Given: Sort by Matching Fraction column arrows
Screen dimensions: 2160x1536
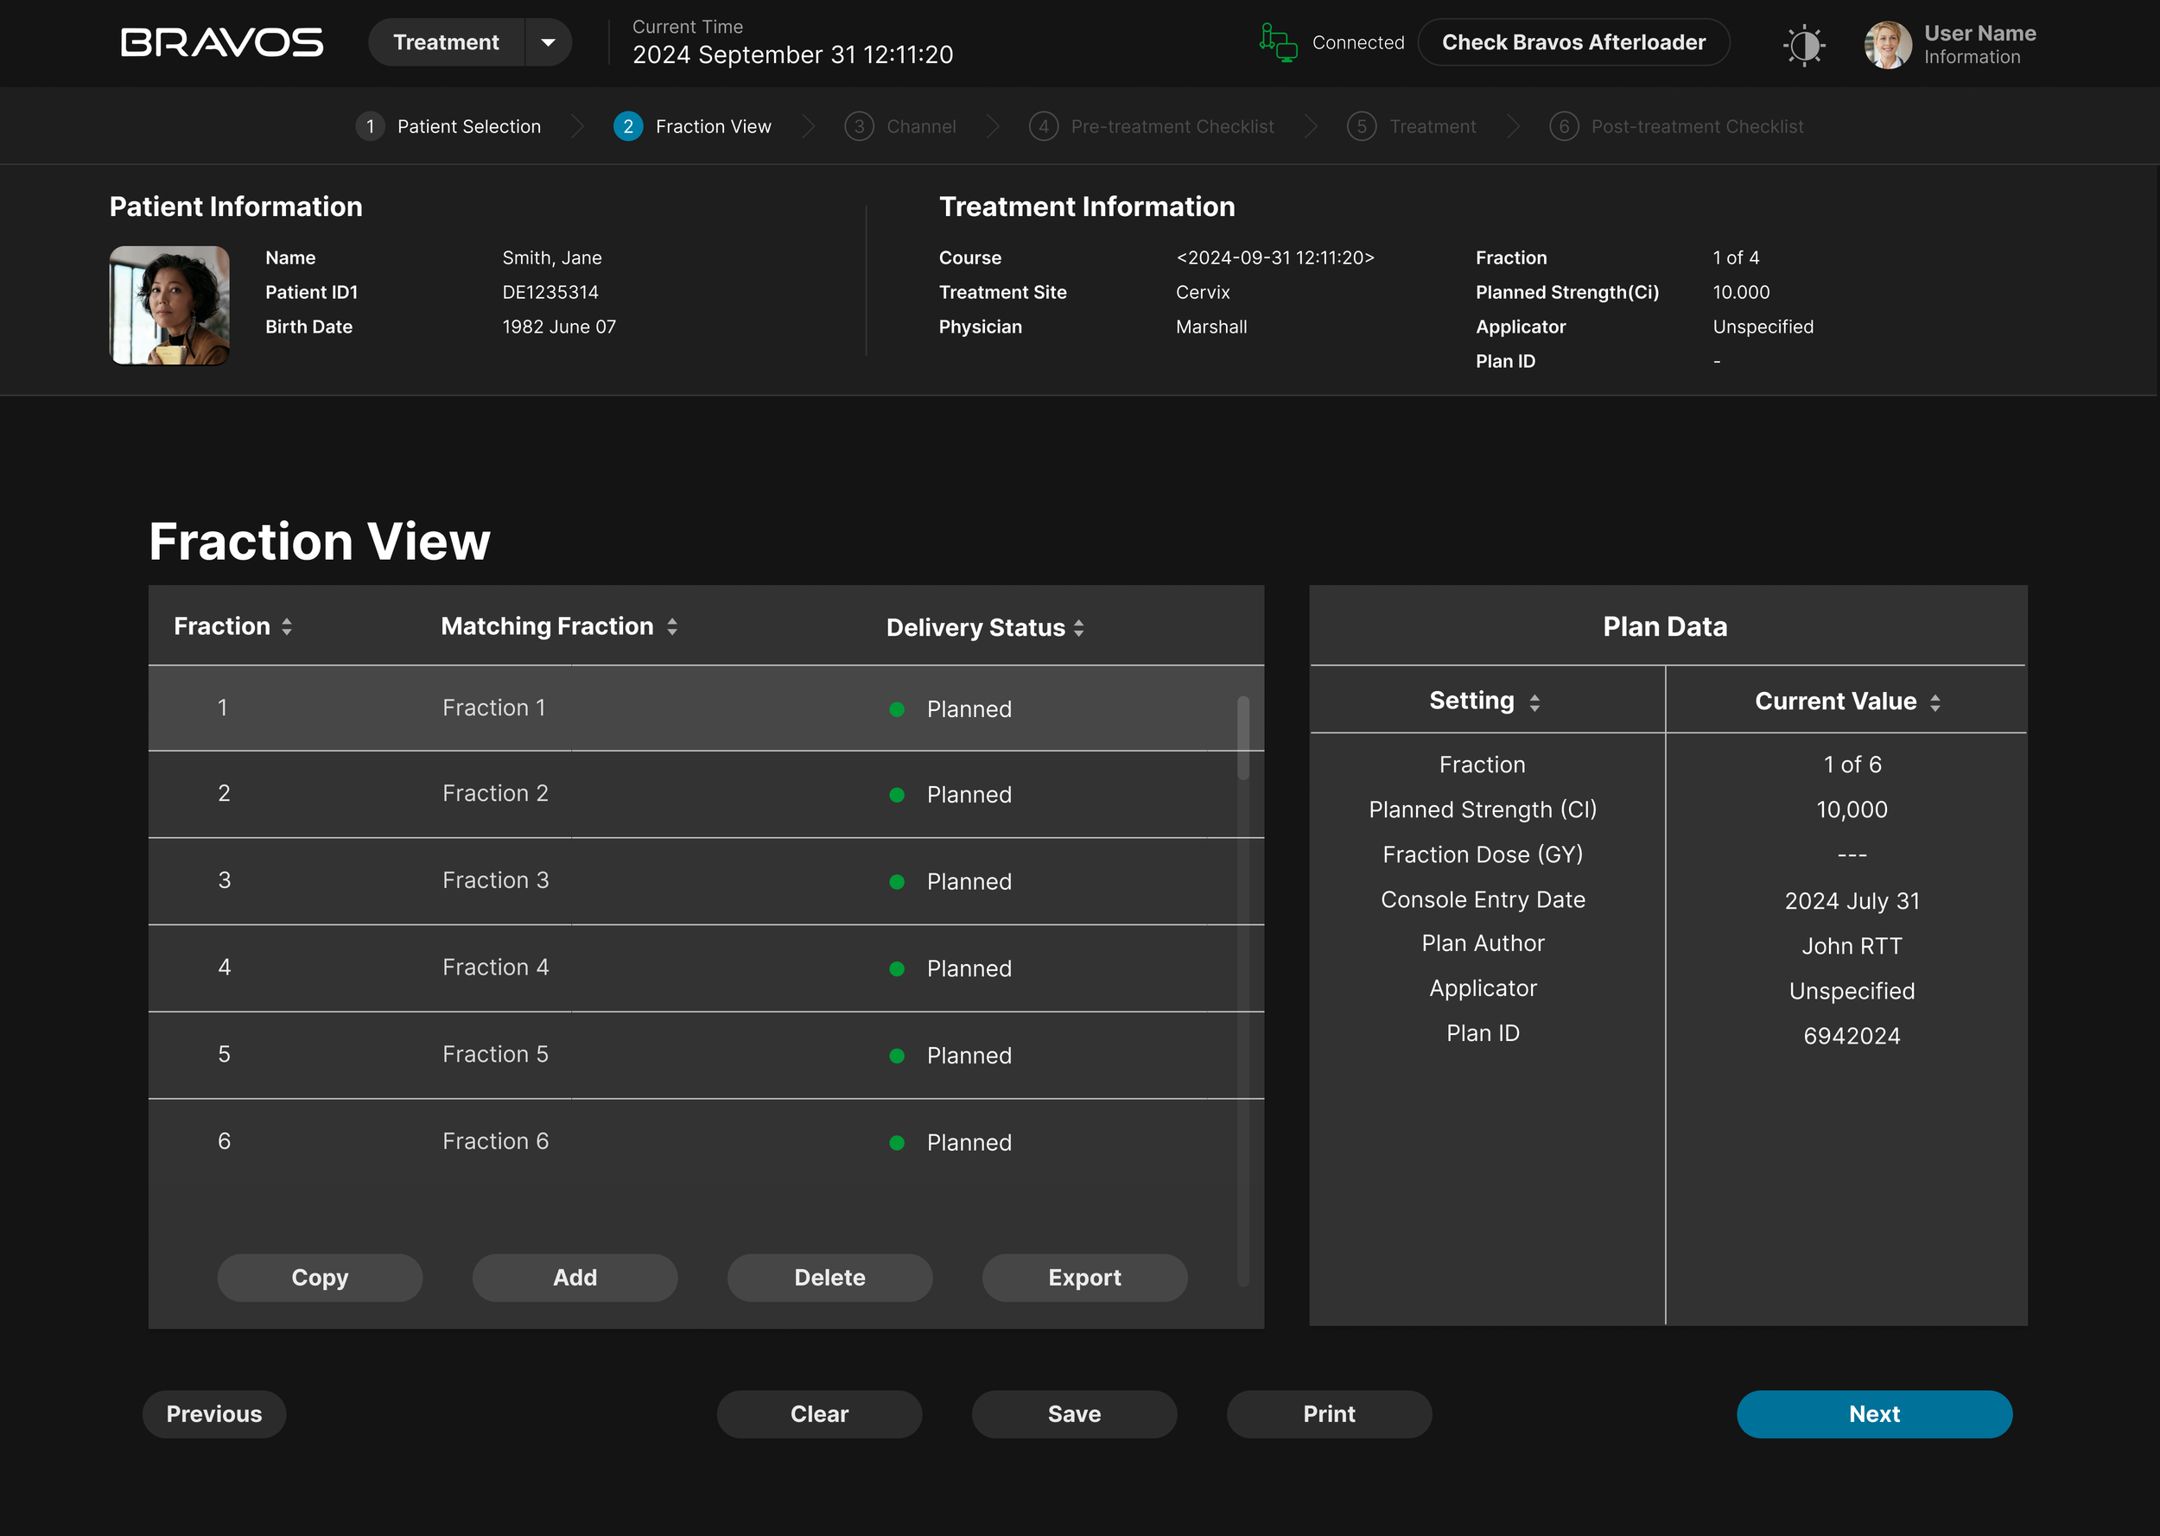Looking at the screenshot, I should 671,626.
